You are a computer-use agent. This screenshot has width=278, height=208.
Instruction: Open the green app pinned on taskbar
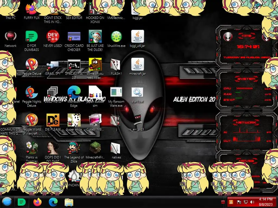click(22, 202)
